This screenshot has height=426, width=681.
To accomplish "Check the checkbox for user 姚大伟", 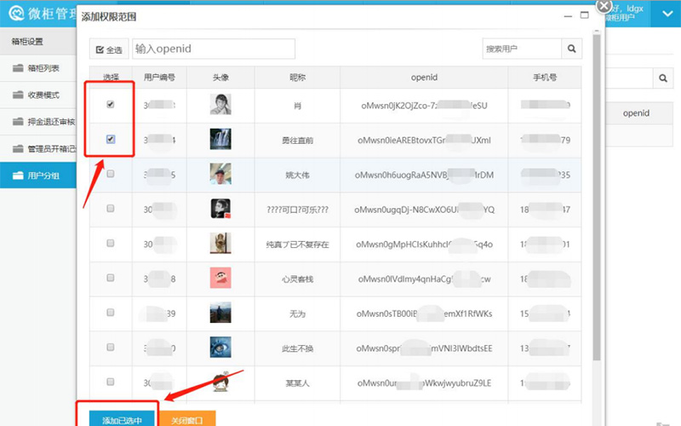I will [111, 174].
